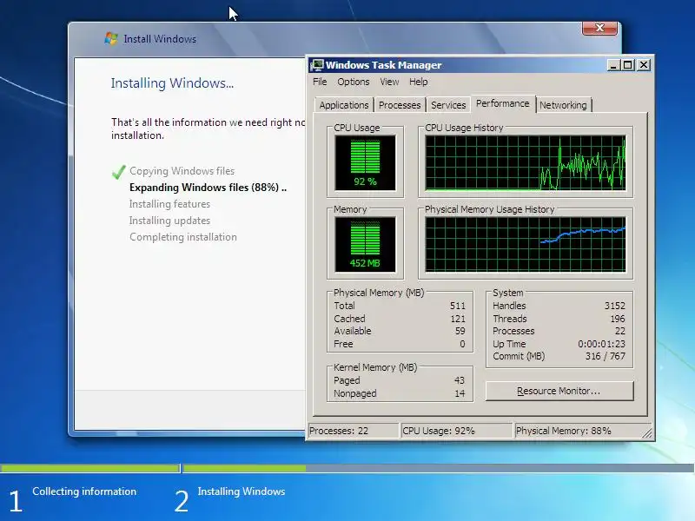Click the System Processes count 22
This screenshot has height=521, width=695.
[620, 331]
